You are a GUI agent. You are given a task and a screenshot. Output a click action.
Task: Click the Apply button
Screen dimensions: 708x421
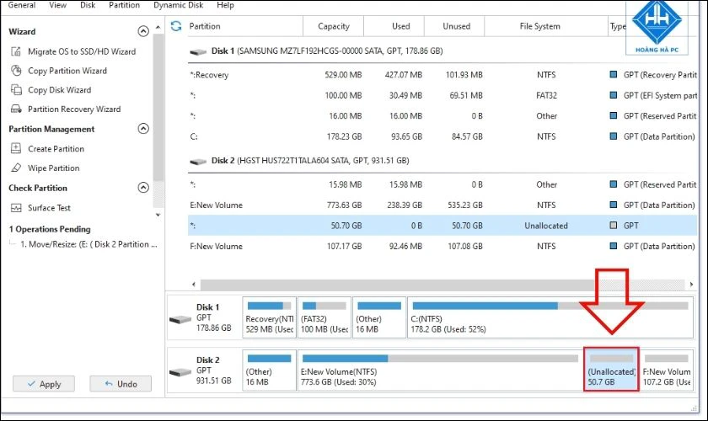pyautogui.click(x=44, y=384)
